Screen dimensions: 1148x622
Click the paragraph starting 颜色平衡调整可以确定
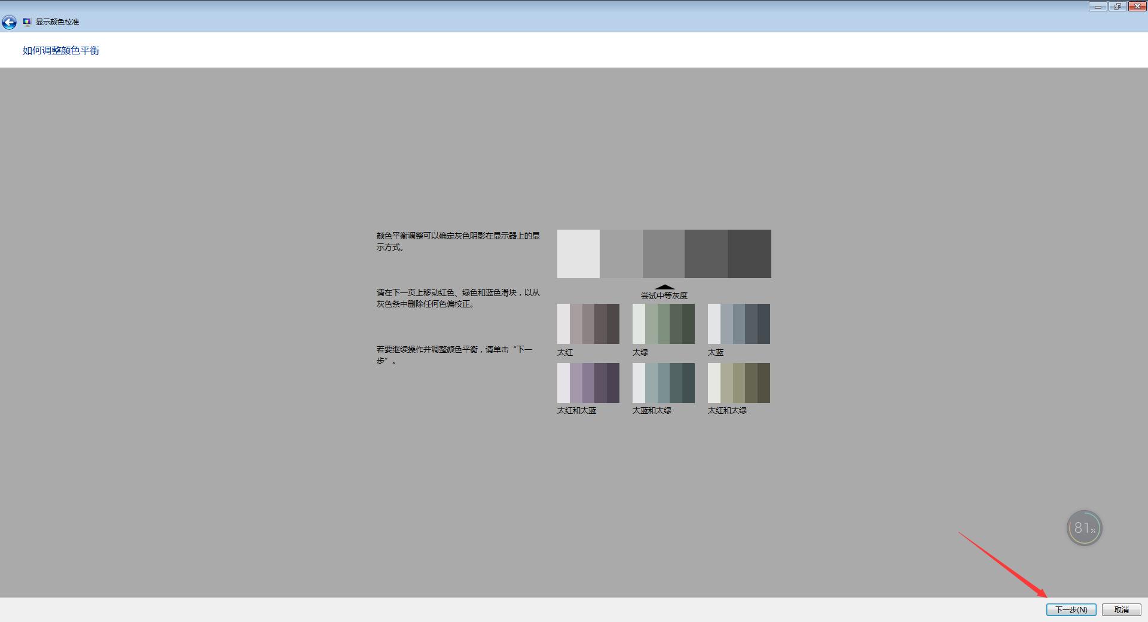pos(458,242)
